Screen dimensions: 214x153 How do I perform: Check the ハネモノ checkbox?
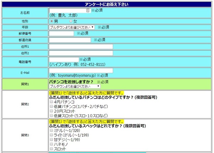51,144
